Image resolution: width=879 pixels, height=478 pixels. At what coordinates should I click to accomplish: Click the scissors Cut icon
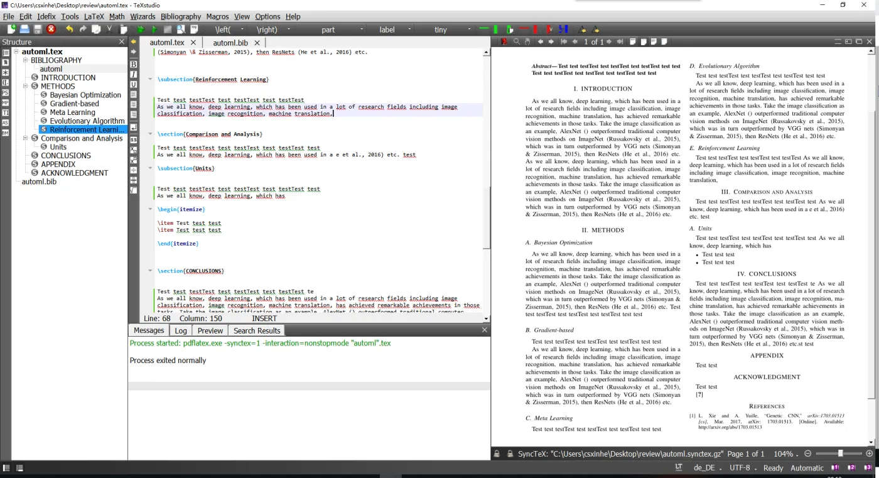point(109,29)
